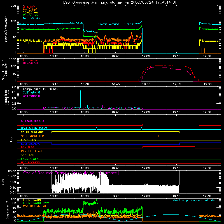Click the NON_SOLAR_EVENT flag label
This screenshot has height=224, width=224.
(34, 129)
